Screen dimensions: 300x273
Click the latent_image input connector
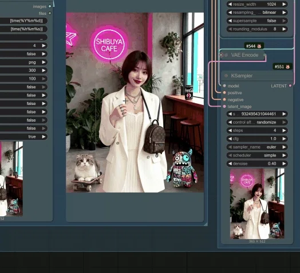[x=224, y=107]
